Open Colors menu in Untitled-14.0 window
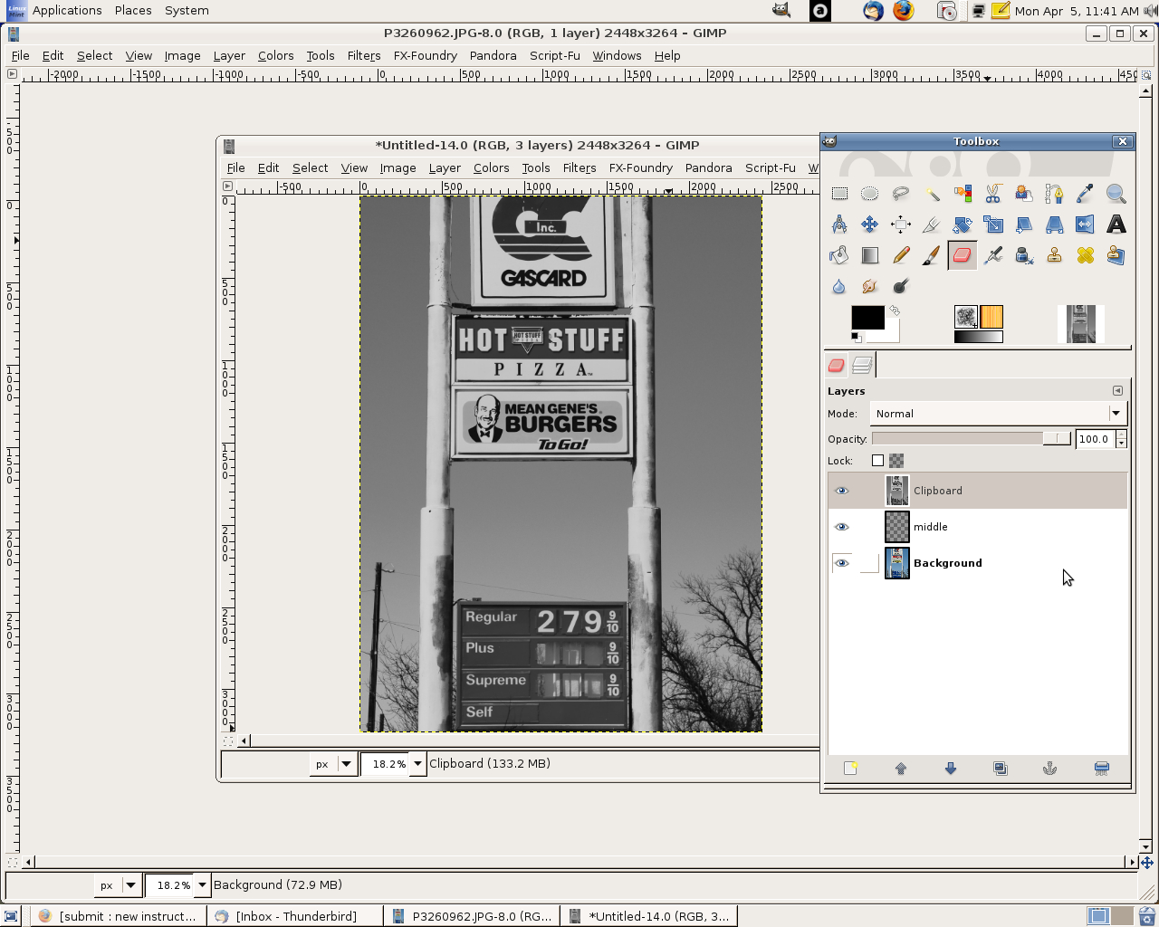The width and height of the screenshot is (1159, 927). click(x=491, y=168)
